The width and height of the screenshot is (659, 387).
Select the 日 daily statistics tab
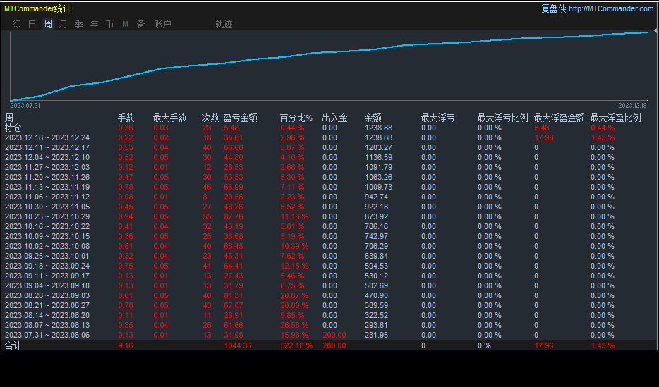[32, 25]
